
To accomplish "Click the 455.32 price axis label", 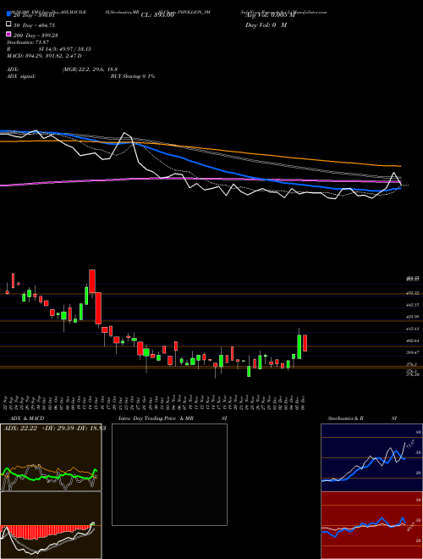I will [412, 293].
